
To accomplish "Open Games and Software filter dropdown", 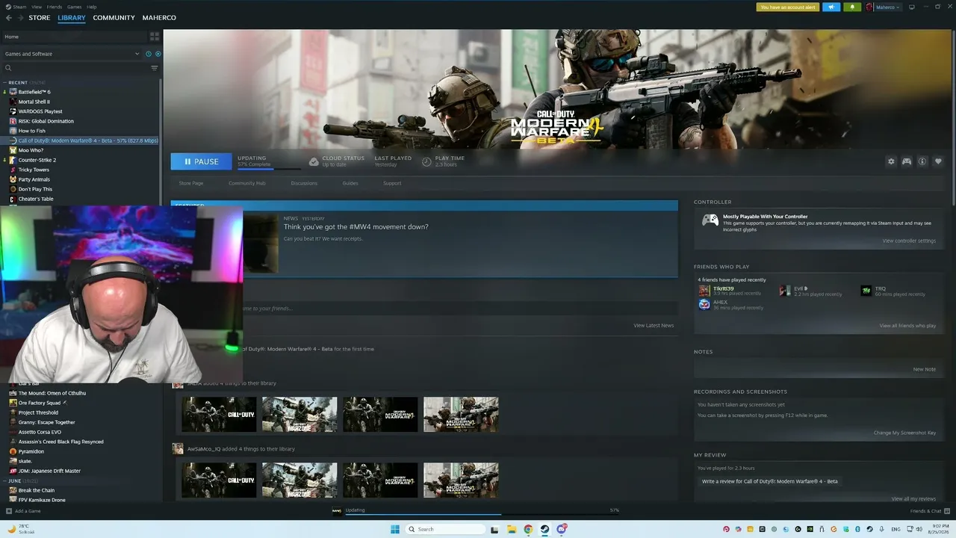I will click(x=72, y=54).
